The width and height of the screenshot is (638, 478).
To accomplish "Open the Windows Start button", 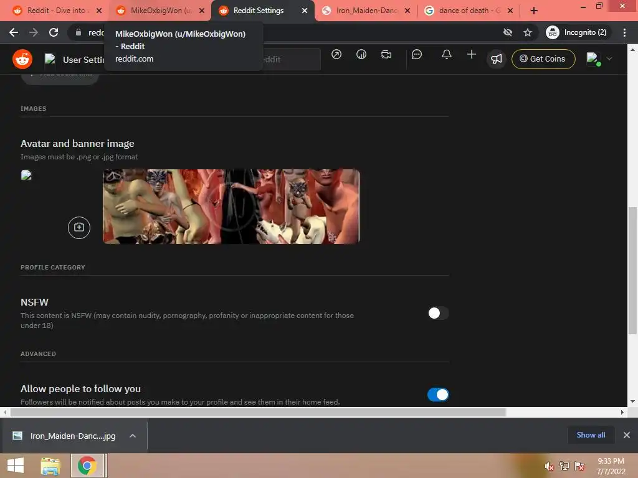I will tap(16, 466).
